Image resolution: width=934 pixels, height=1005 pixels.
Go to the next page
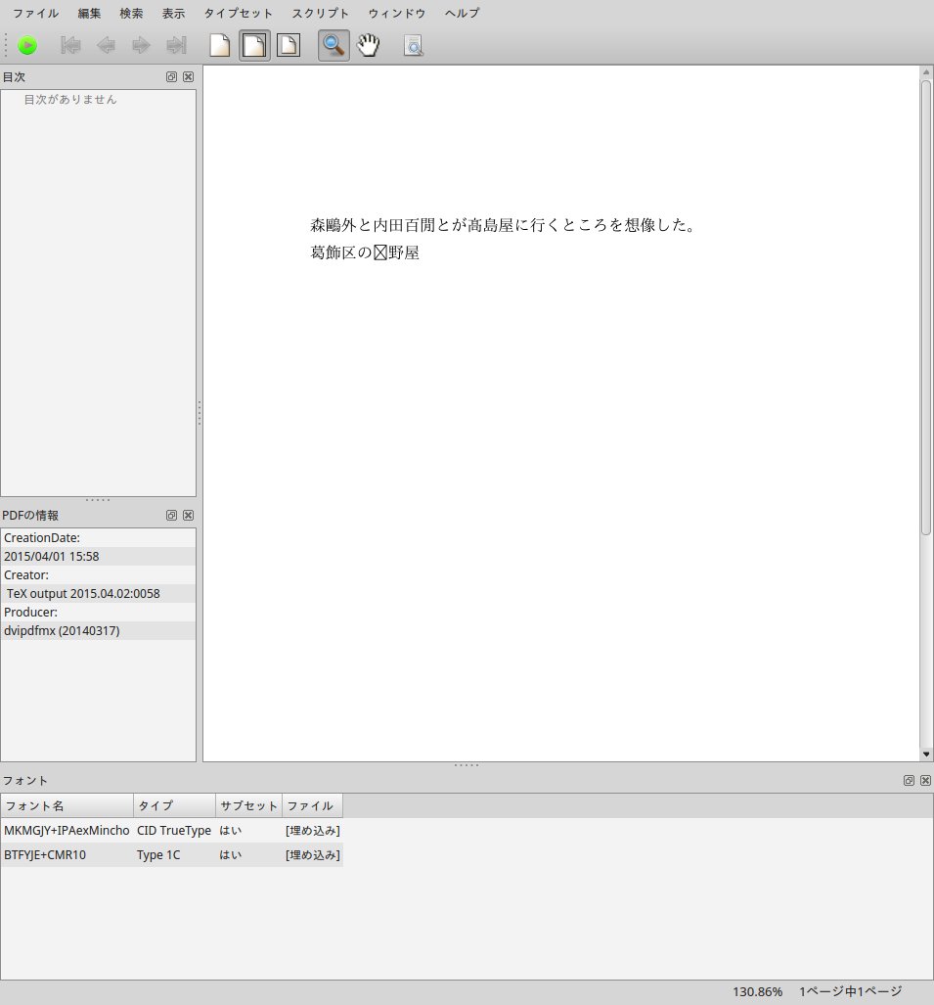coord(141,46)
